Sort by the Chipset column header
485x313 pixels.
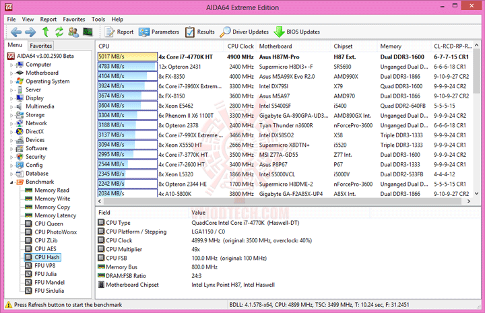click(x=354, y=46)
